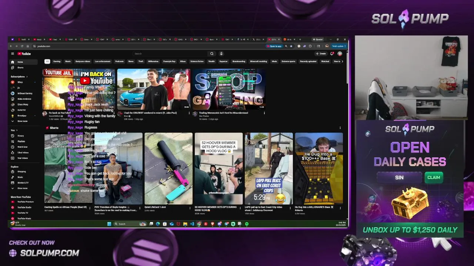The height and width of the screenshot is (266, 474).
Task: Open Movies & TV under Explore
Action: pos(23,183)
